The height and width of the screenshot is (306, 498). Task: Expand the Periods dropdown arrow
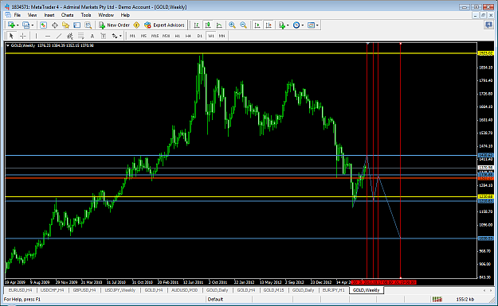[302, 25]
